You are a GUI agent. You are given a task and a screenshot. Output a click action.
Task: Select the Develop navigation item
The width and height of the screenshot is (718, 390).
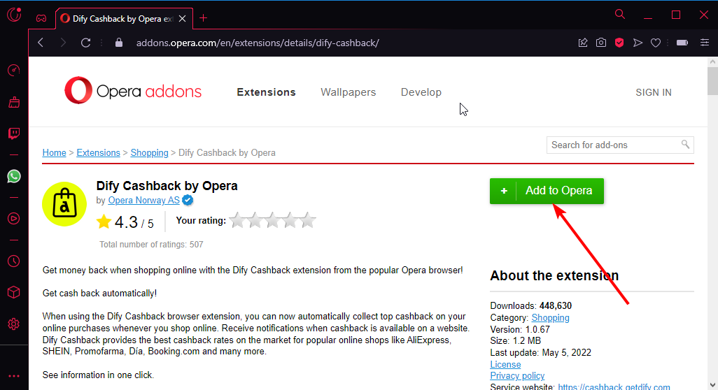pyautogui.click(x=421, y=92)
